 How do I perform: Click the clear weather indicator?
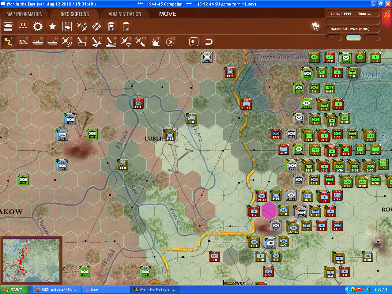(353, 38)
